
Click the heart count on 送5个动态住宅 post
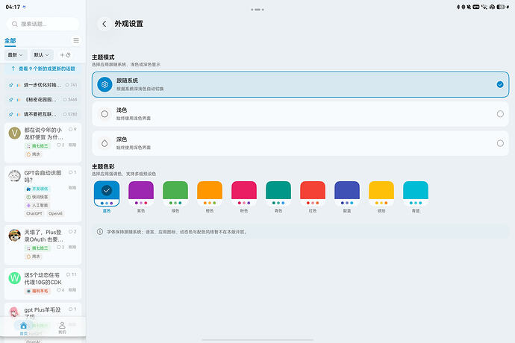click(x=60, y=290)
